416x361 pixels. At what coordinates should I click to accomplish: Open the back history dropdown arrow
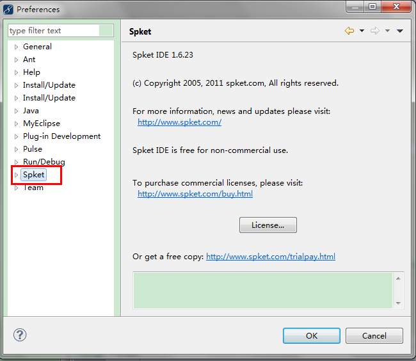click(x=362, y=31)
